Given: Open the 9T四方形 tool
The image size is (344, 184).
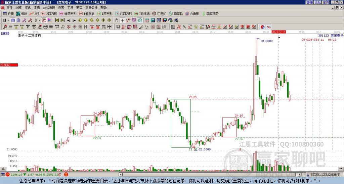Looking at the screenshot, I should 124,13.
